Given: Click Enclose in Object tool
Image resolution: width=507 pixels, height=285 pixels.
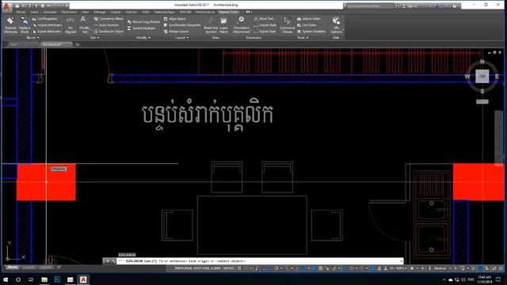Looking at the screenshot, I should coord(109,32).
